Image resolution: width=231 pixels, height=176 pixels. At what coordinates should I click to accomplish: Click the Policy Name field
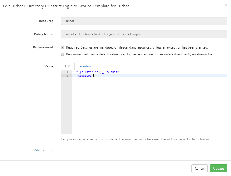point(144,34)
